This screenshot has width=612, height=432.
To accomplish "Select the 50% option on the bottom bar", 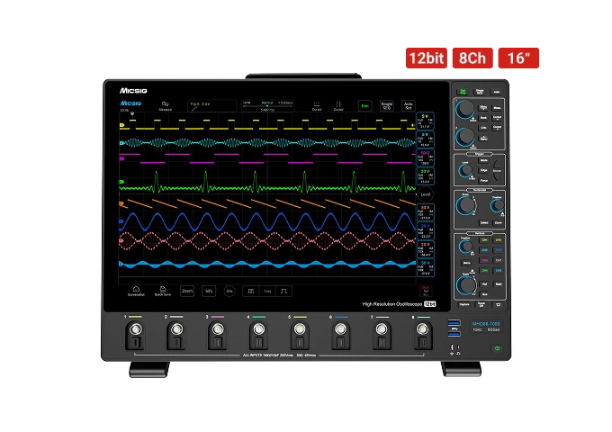I will (x=209, y=291).
